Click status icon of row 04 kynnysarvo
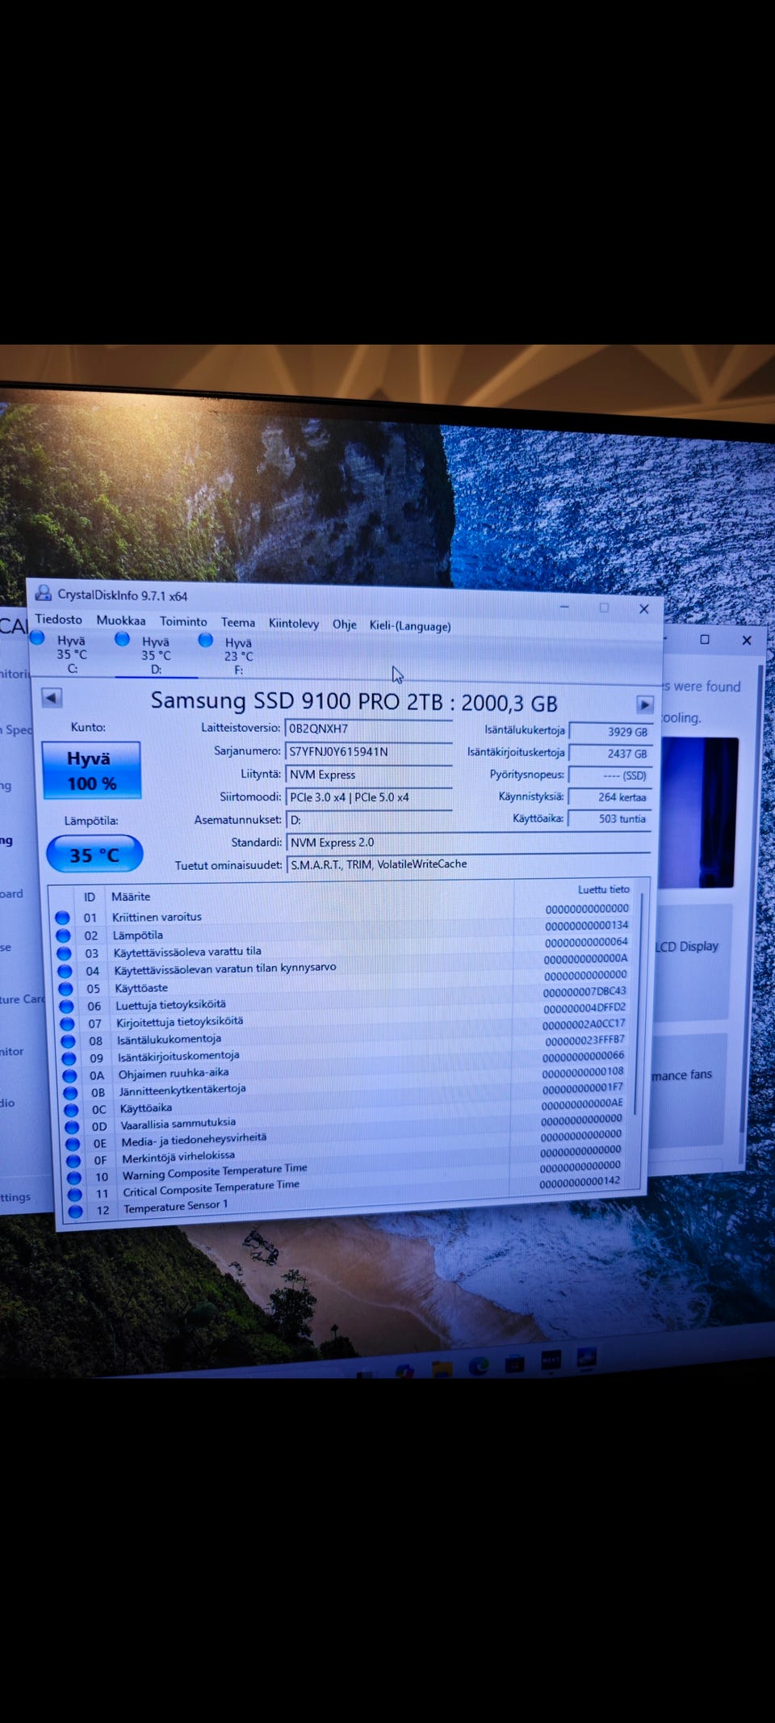This screenshot has height=1723, width=775. (x=65, y=971)
